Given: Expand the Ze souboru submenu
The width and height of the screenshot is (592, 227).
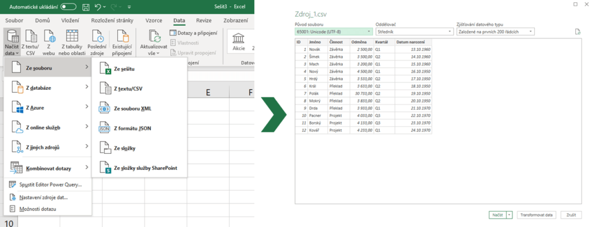Looking at the screenshot, I should click(x=47, y=67).
